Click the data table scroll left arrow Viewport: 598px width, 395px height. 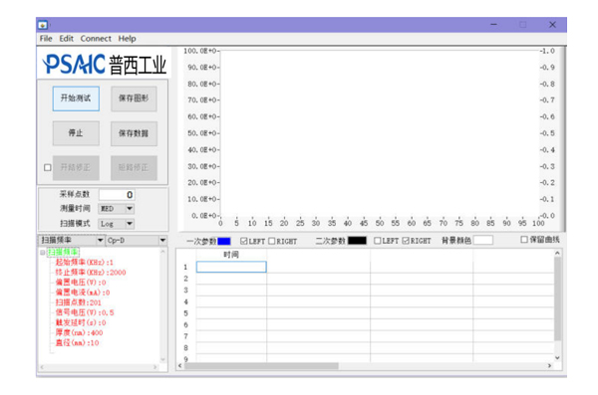coord(180,366)
